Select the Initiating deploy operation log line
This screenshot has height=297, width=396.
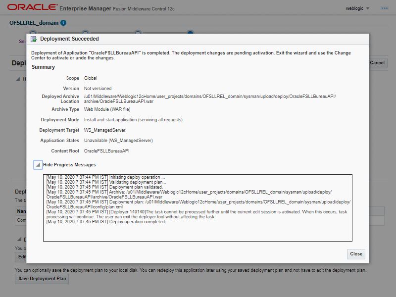[105, 177]
